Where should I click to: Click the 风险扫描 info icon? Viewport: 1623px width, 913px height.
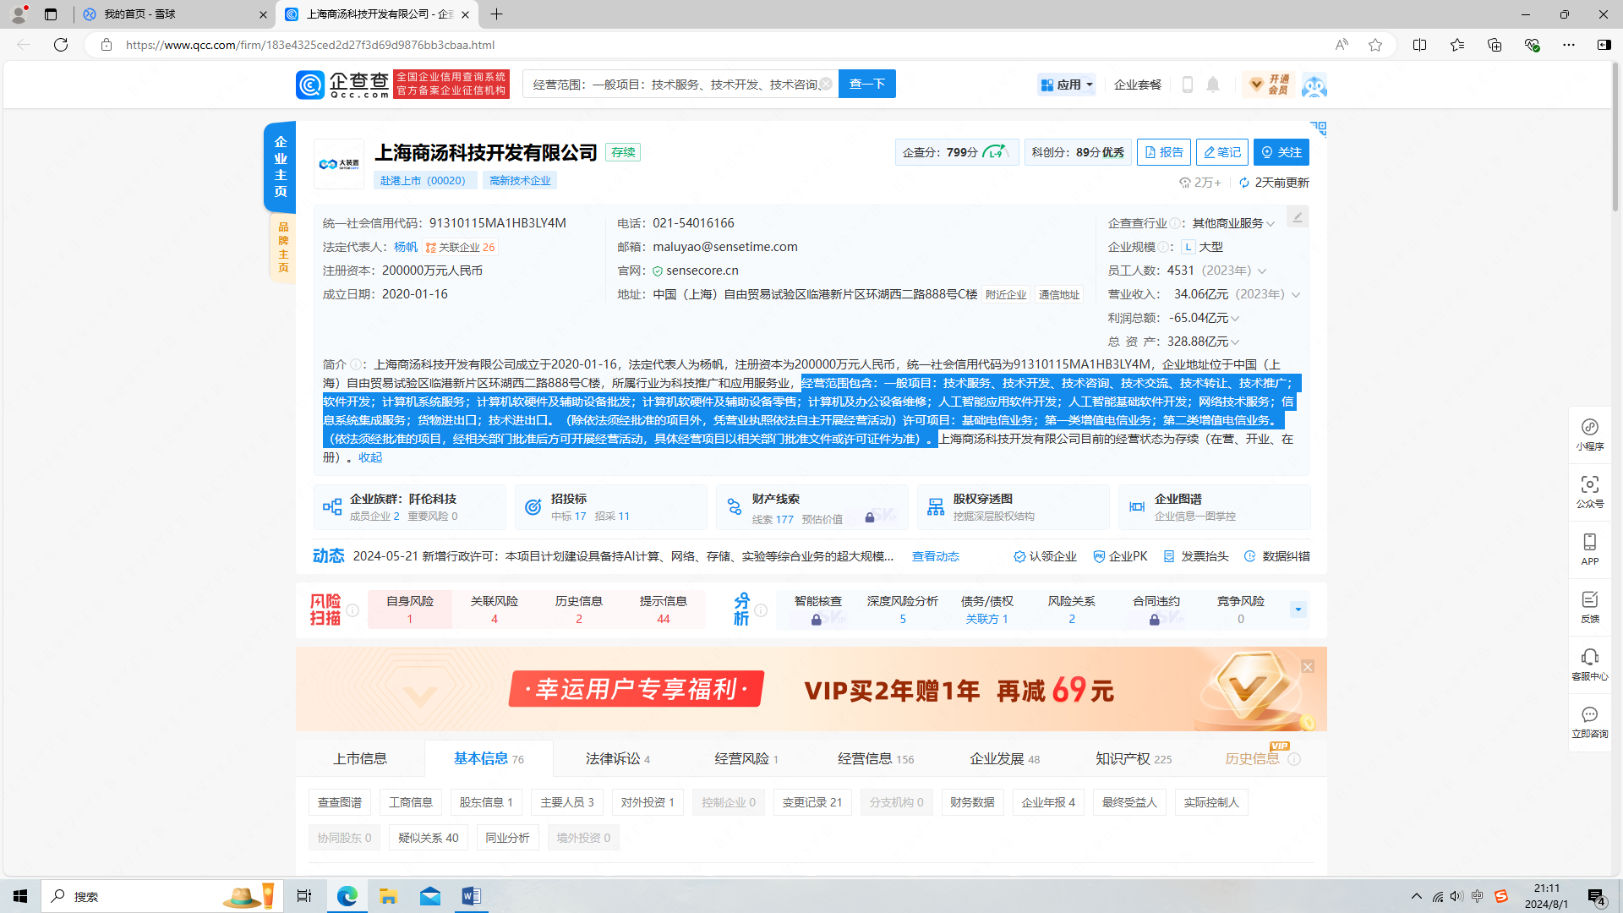tap(352, 610)
